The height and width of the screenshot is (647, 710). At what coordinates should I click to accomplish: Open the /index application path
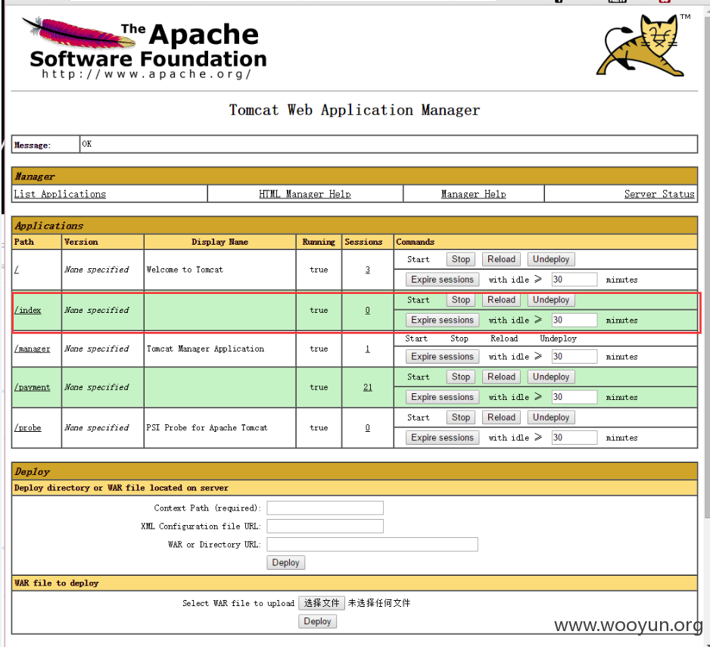[x=27, y=311]
